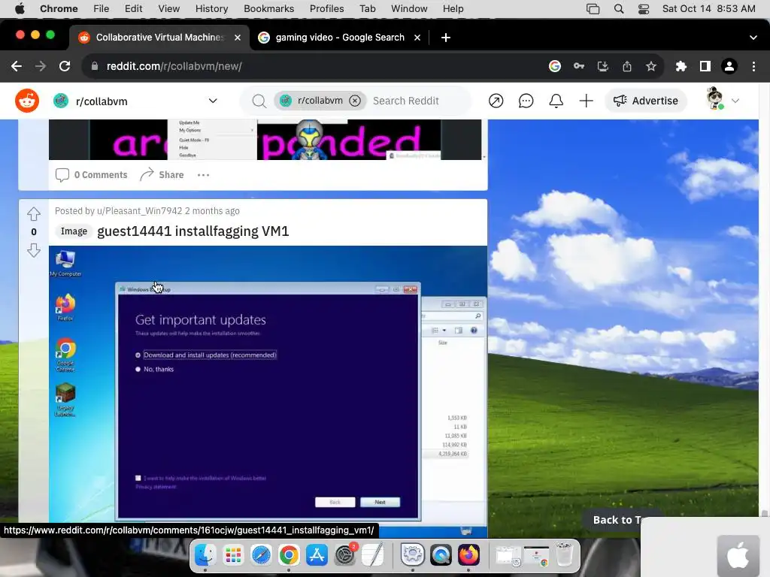Click the user link u/Pleasant_Win7942

coord(139,211)
